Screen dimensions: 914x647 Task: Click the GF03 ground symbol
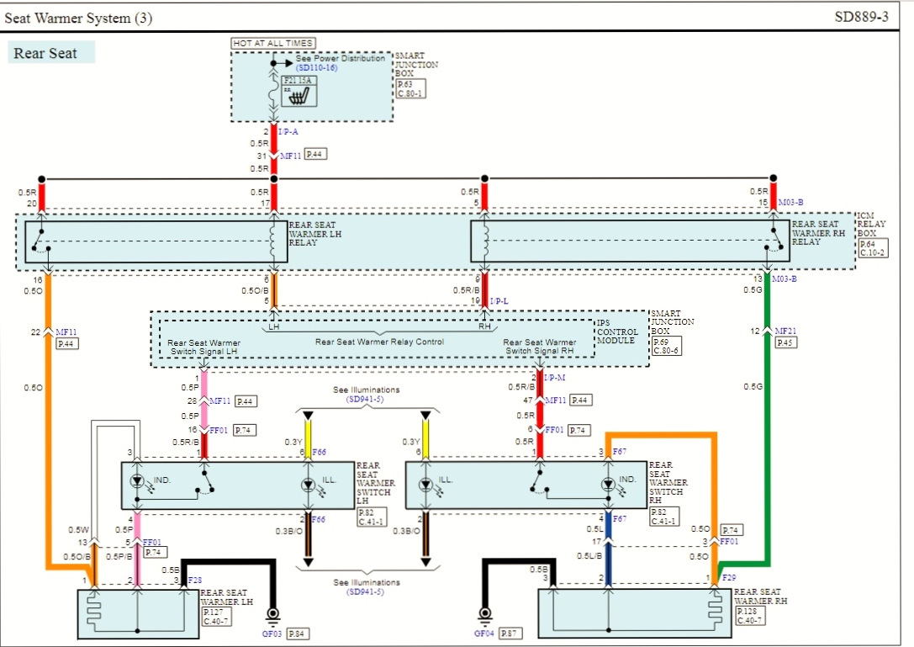tap(272, 616)
